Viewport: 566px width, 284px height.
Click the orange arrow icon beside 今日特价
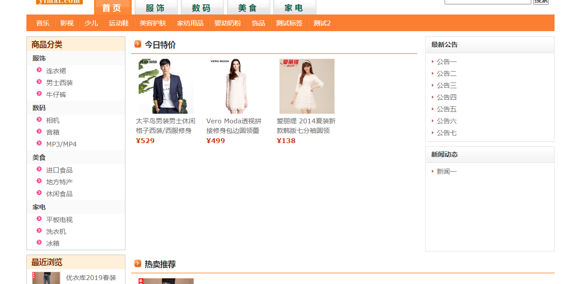click(138, 44)
